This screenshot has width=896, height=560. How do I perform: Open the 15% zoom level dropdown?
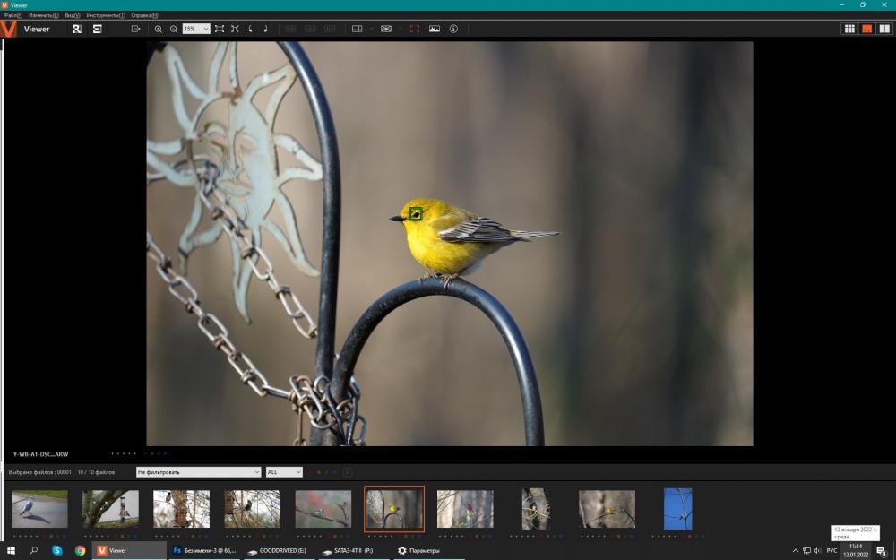[x=196, y=29]
